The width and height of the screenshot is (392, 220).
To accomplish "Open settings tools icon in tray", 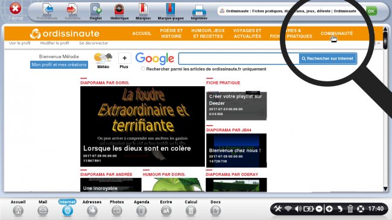I will point(278,209).
